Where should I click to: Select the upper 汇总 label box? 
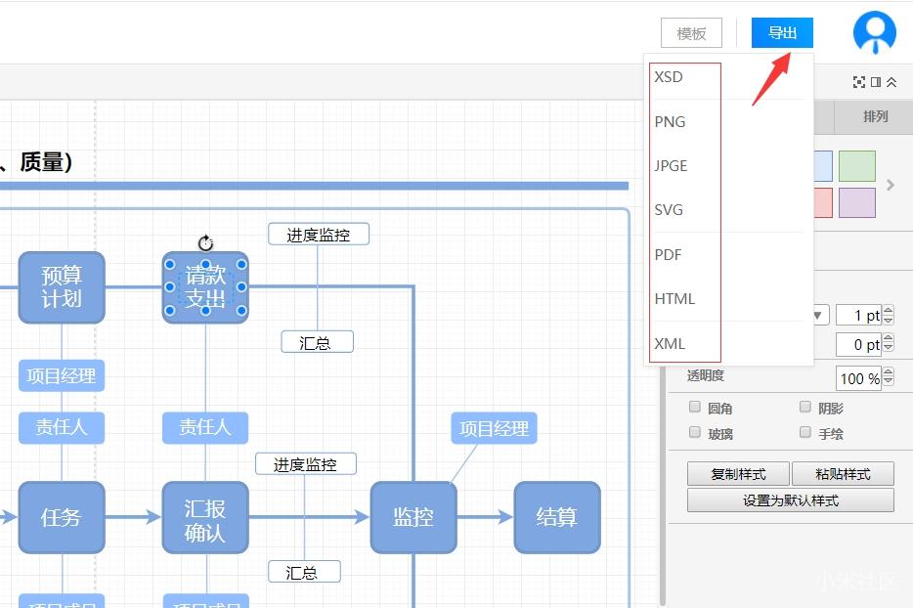pyautogui.click(x=317, y=342)
